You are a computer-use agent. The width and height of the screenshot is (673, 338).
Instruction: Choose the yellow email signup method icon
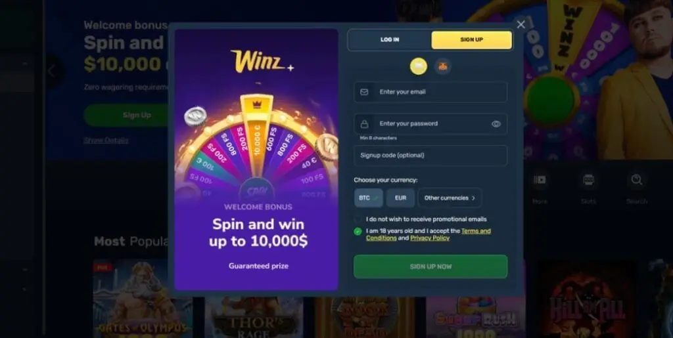coord(419,66)
